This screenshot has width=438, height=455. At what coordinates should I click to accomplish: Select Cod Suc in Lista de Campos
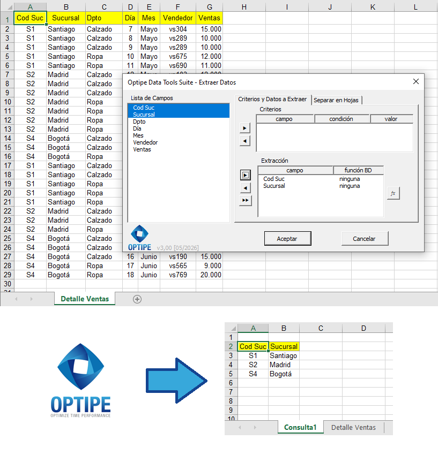tap(179, 108)
